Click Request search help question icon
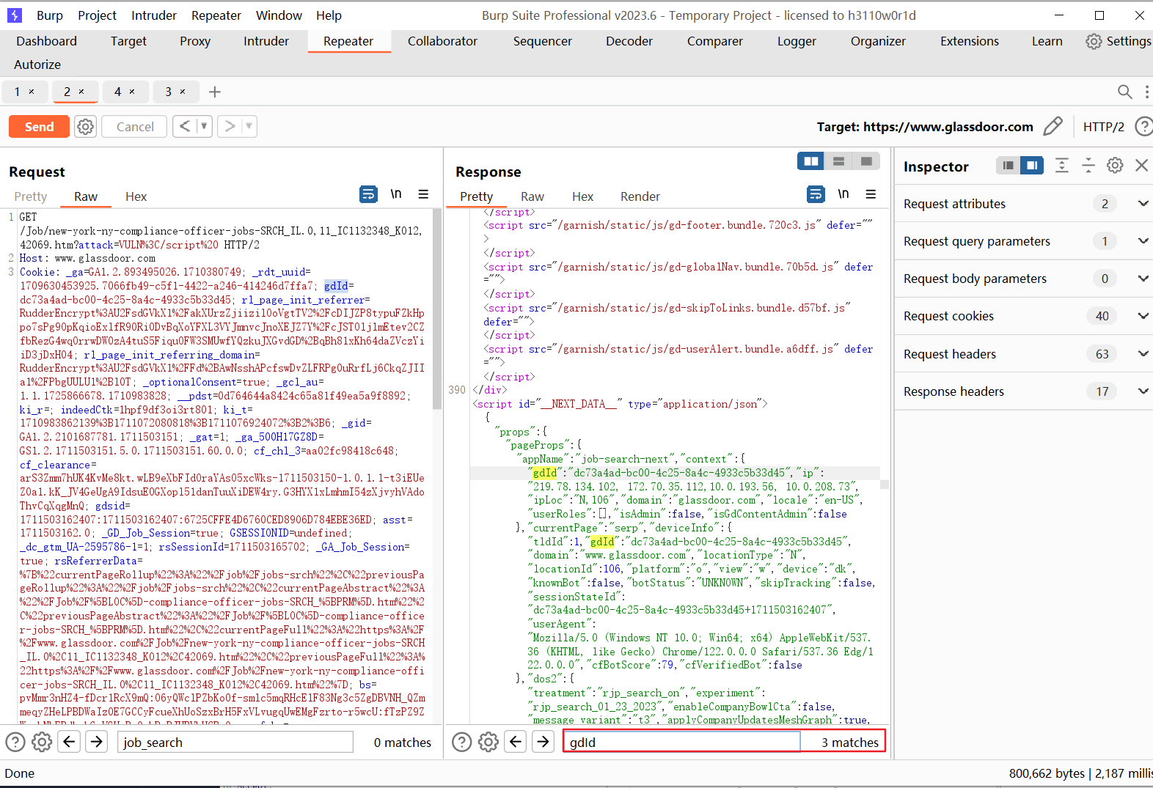Screen dimensions: 1153x788 [15, 743]
